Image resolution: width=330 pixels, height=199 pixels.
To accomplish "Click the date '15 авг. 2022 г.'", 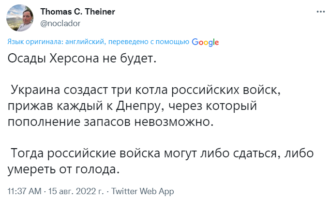I will click(x=76, y=191).
